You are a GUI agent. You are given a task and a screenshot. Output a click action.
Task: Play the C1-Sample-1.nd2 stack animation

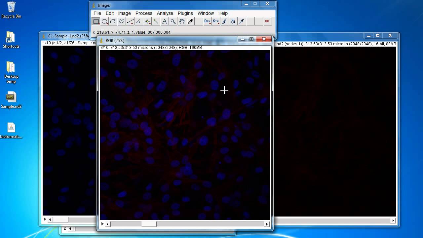[x=45, y=219]
